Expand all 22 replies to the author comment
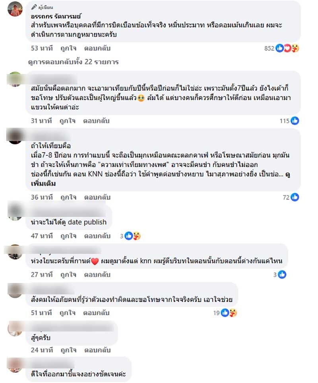This screenshot has height=383, width=318. click(73, 62)
